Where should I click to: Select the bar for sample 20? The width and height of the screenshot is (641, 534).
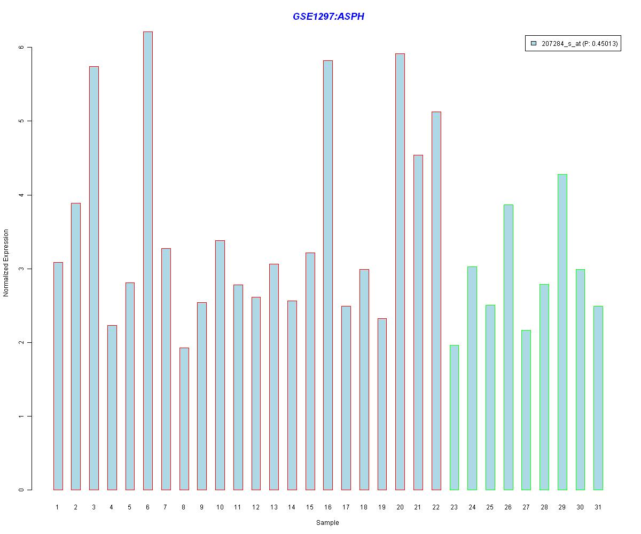tap(400, 272)
